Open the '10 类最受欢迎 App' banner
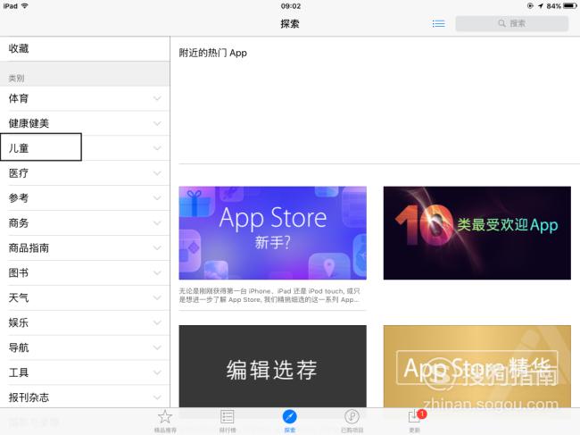The image size is (580, 435). coord(477,233)
